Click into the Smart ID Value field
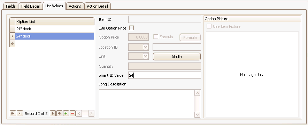 (164, 75)
